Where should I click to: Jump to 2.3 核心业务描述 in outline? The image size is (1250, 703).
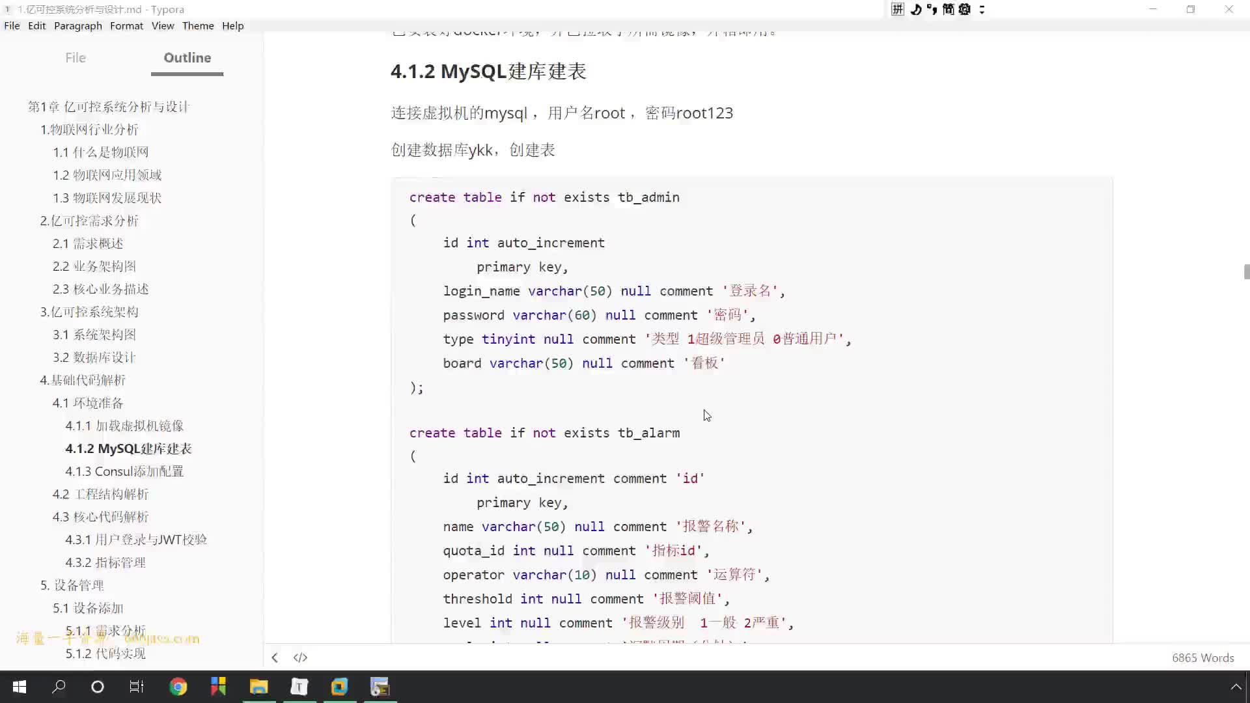click(101, 289)
